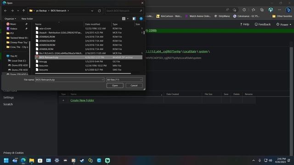Select the asia-s3.rom file
The width and height of the screenshot is (294, 165).
(89, 28)
